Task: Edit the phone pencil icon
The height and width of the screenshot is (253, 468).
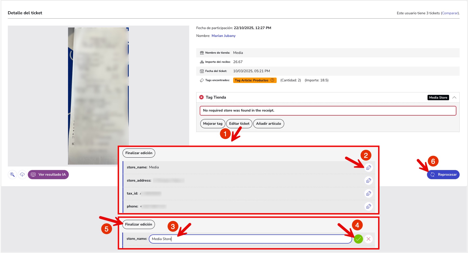Action: (x=368, y=206)
